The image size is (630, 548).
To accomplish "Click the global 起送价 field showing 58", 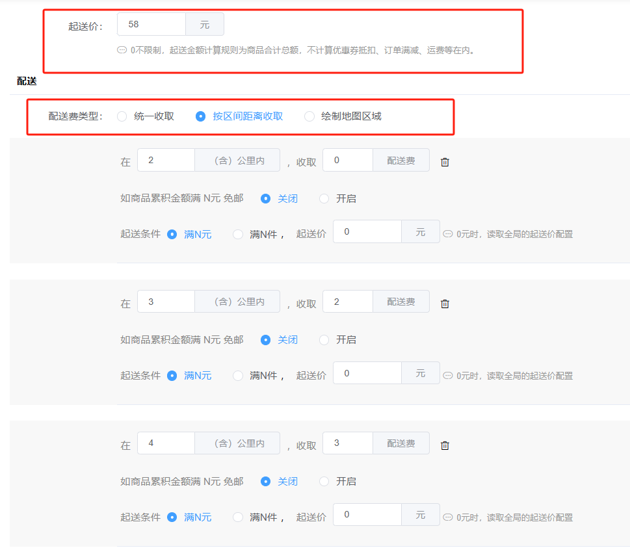I will 151,24.
